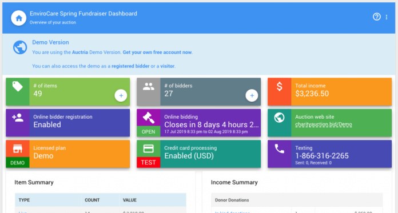Click the globe icon on Auction web site card
Viewport: 398px width, 213px height.
[x=279, y=118]
